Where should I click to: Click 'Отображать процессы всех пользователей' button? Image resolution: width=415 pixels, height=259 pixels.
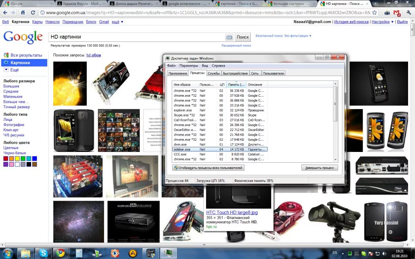pyautogui.click(x=208, y=168)
